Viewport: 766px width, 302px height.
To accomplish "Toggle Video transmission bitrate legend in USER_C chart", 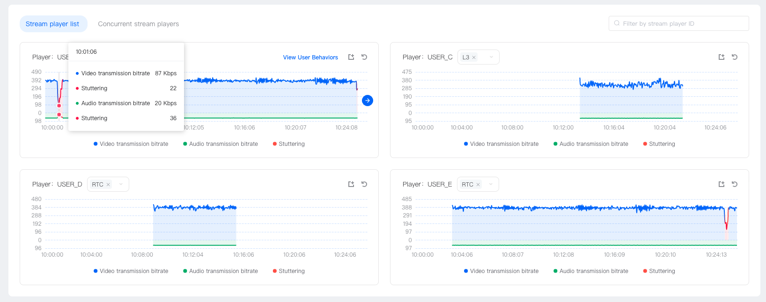I will coord(501,144).
